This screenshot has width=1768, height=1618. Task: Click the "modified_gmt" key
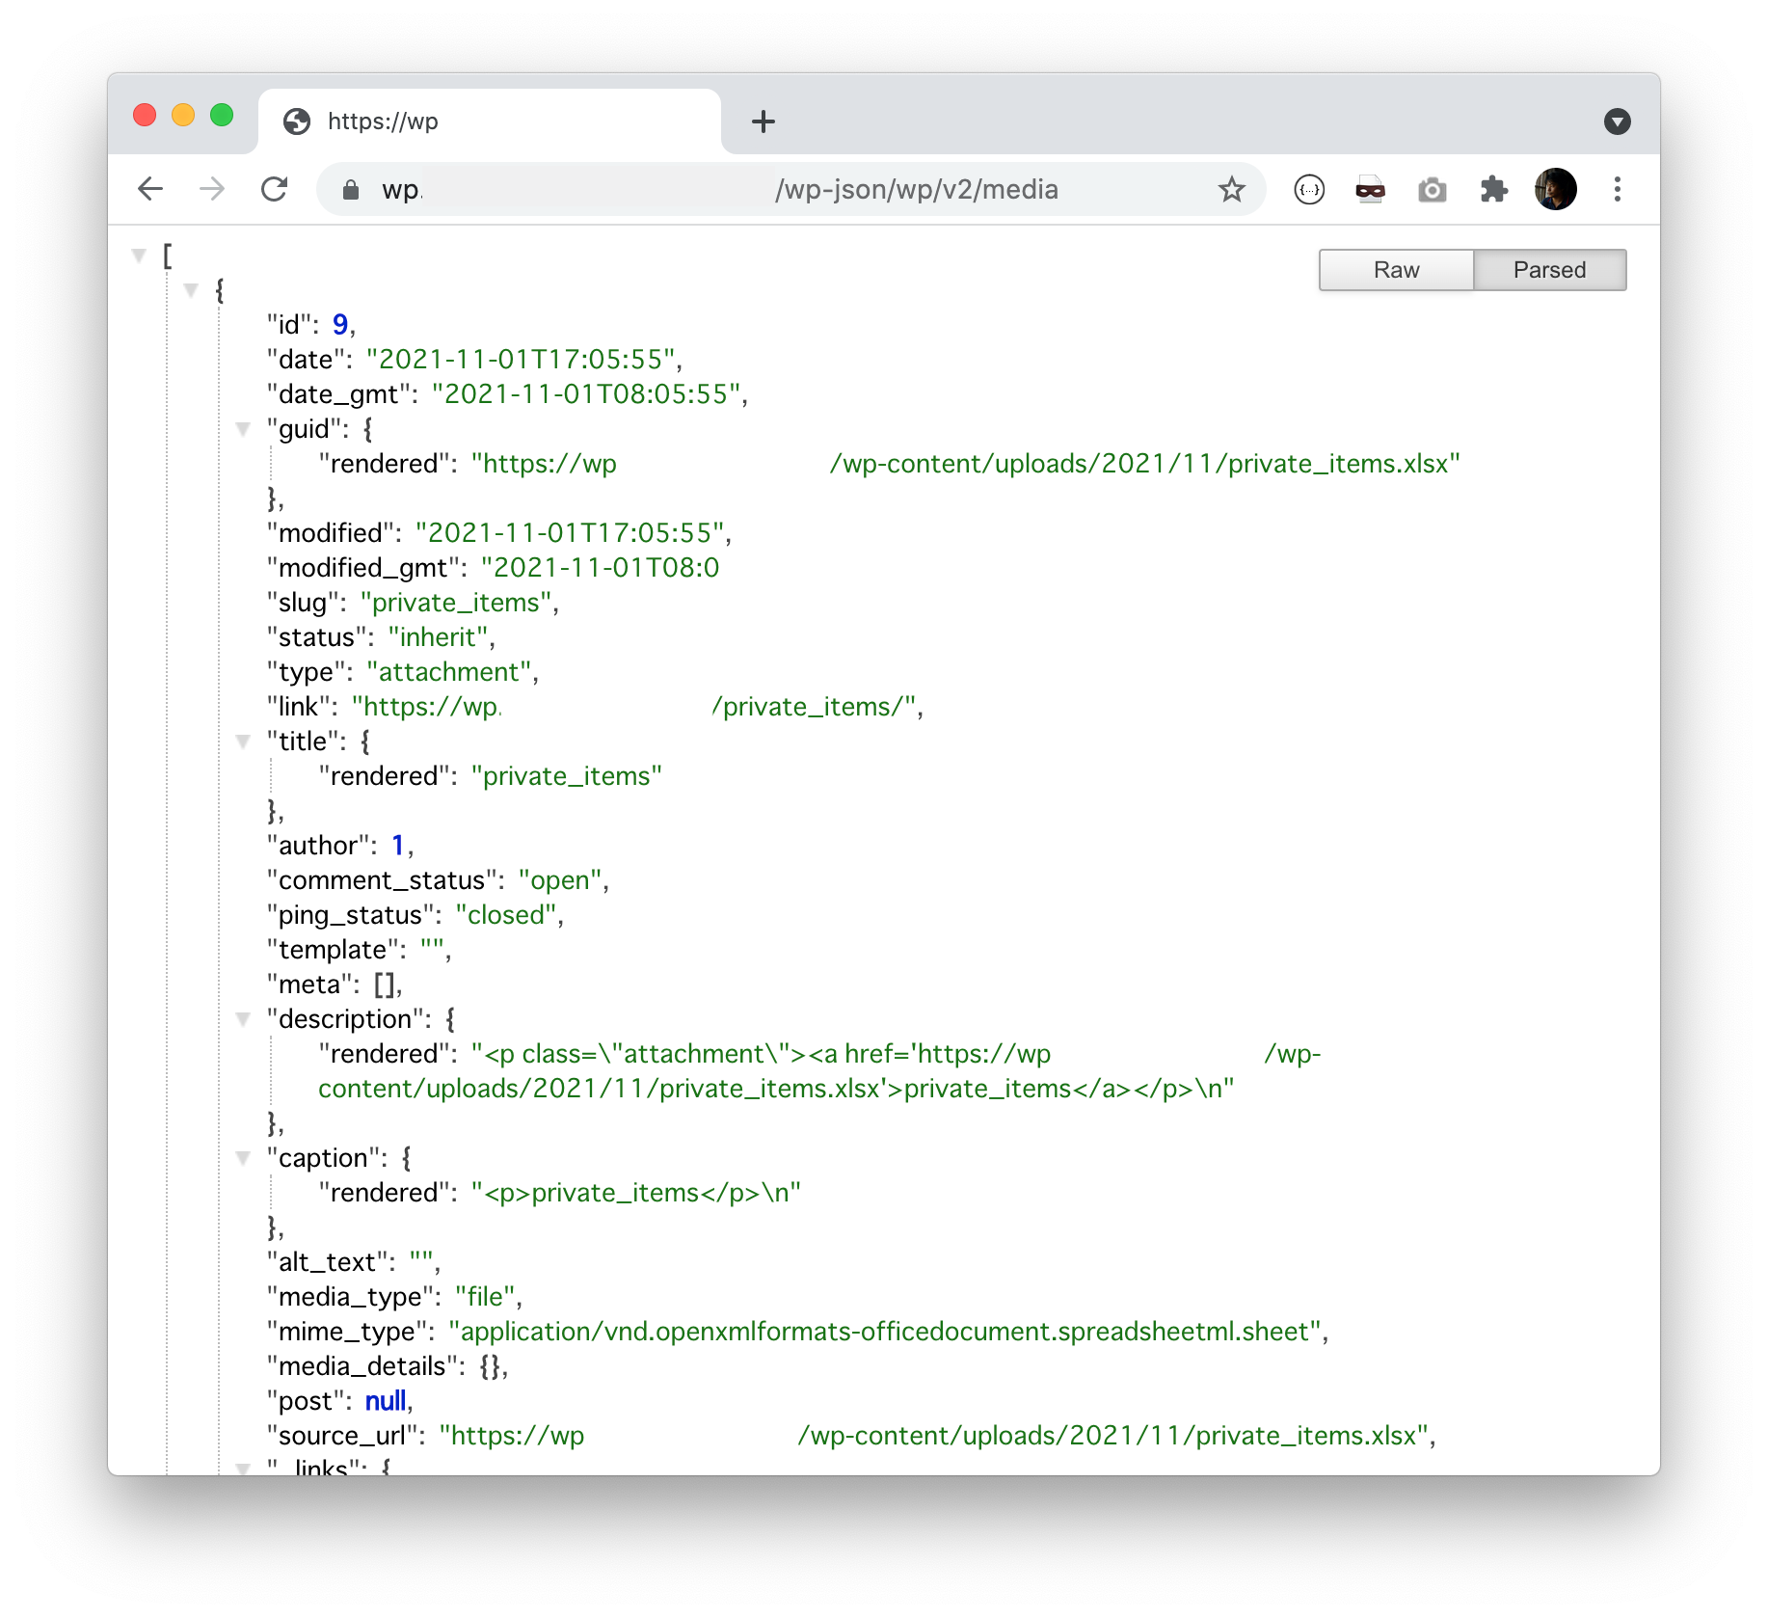(363, 568)
